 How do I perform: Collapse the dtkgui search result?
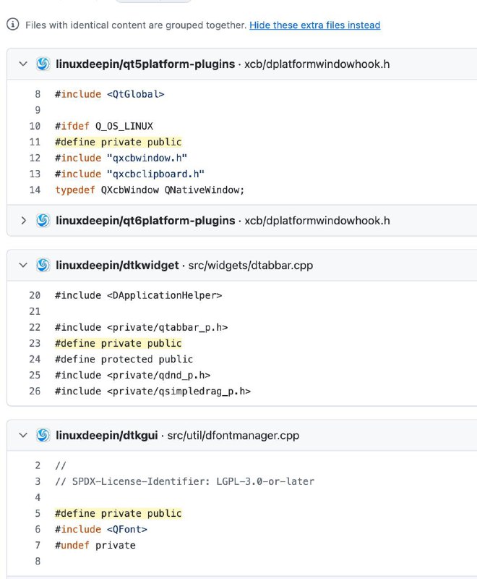(x=23, y=435)
